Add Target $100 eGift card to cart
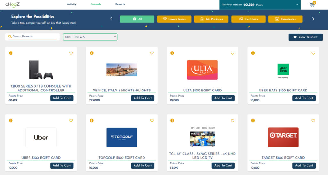The width and height of the screenshot is (328, 175). point(304,166)
